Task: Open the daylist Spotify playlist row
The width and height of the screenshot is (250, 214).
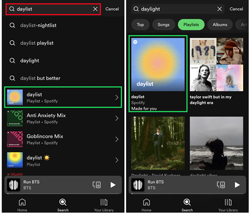Action: (63, 97)
